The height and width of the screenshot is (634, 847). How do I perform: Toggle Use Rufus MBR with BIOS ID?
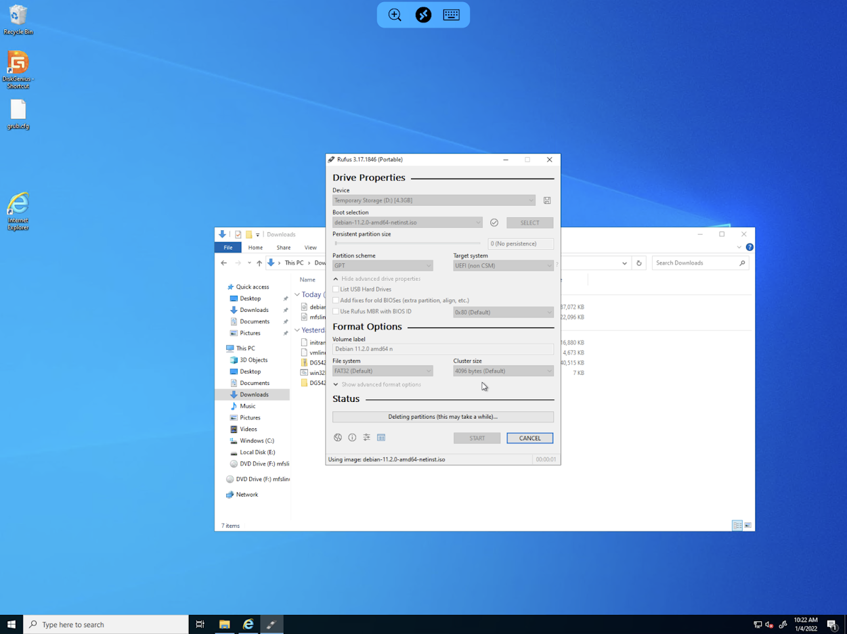pyautogui.click(x=336, y=311)
